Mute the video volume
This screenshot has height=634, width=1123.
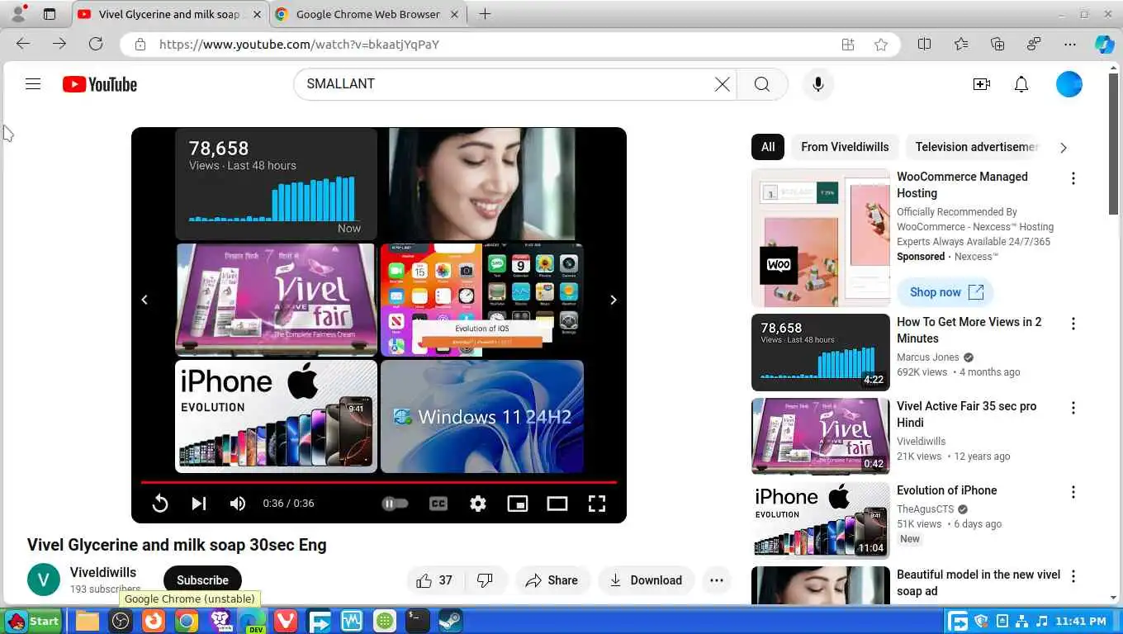click(238, 504)
